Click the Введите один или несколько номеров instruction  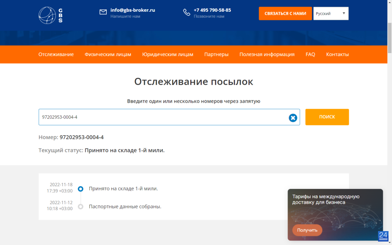(x=193, y=101)
